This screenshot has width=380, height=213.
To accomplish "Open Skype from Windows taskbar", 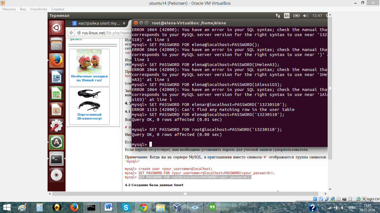I will [x=126, y=207].
